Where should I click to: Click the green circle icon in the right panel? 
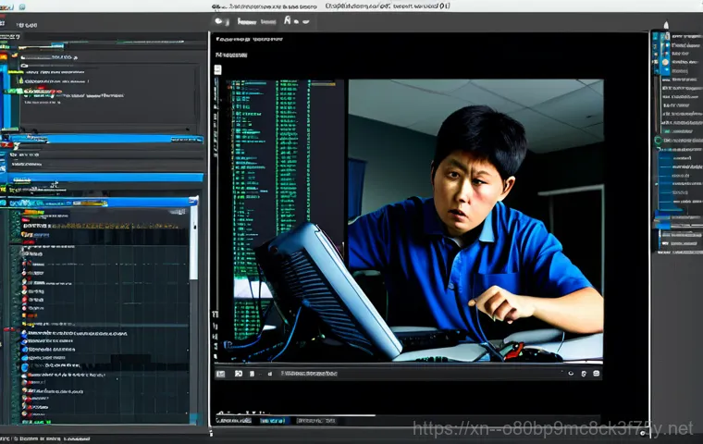click(x=659, y=141)
